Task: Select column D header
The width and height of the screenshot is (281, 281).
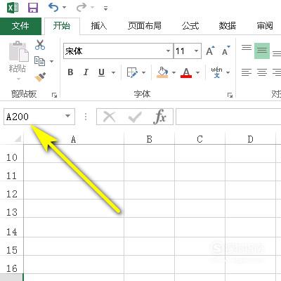Action: [250, 139]
